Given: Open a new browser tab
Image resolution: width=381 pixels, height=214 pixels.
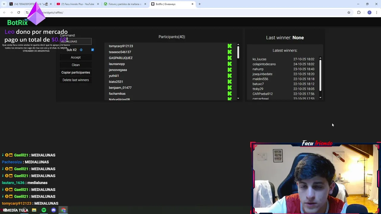Looking at the screenshot, I should (199, 4).
